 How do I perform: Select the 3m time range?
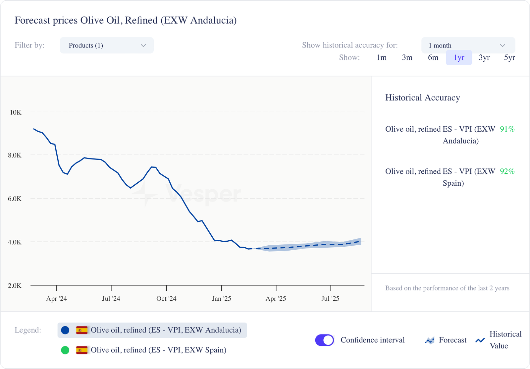[407, 58]
